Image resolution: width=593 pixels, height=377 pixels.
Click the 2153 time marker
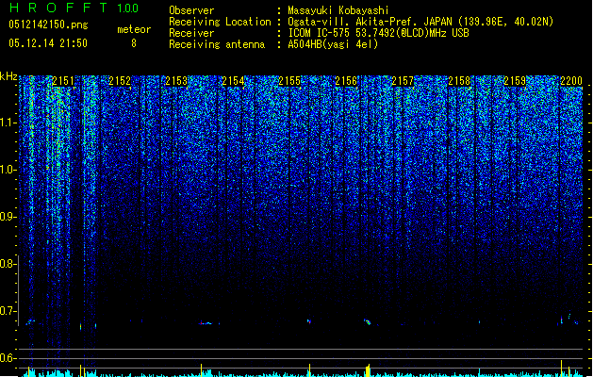pos(176,81)
